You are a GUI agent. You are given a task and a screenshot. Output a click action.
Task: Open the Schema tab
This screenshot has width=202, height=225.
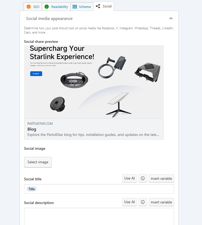click(x=82, y=7)
